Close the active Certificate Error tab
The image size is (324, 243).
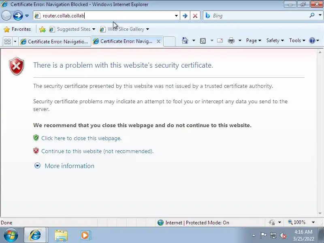[x=158, y=41]
